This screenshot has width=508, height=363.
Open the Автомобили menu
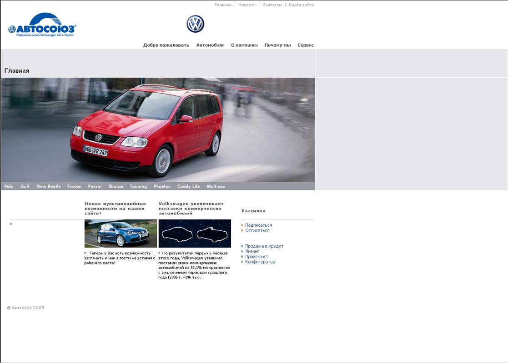(x=210, y=45)
